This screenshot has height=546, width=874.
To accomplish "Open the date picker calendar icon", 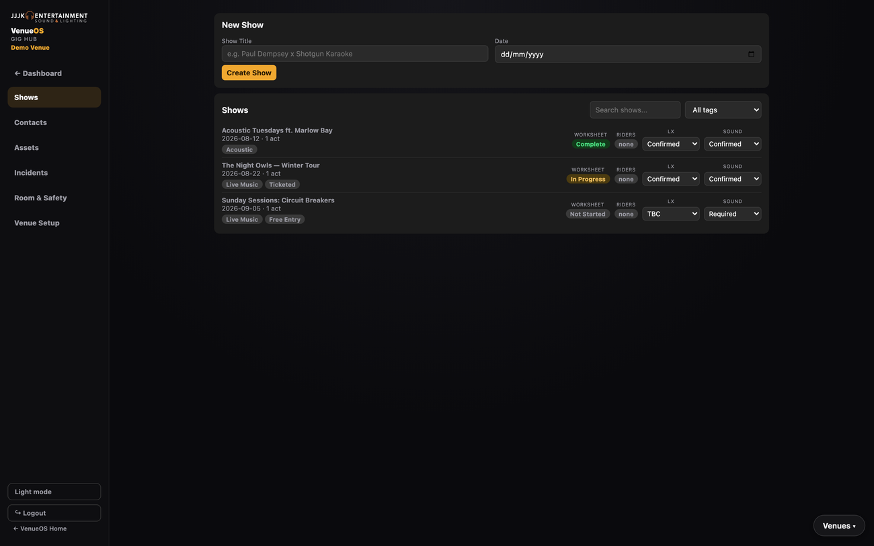I will click(x=751, y=54).
